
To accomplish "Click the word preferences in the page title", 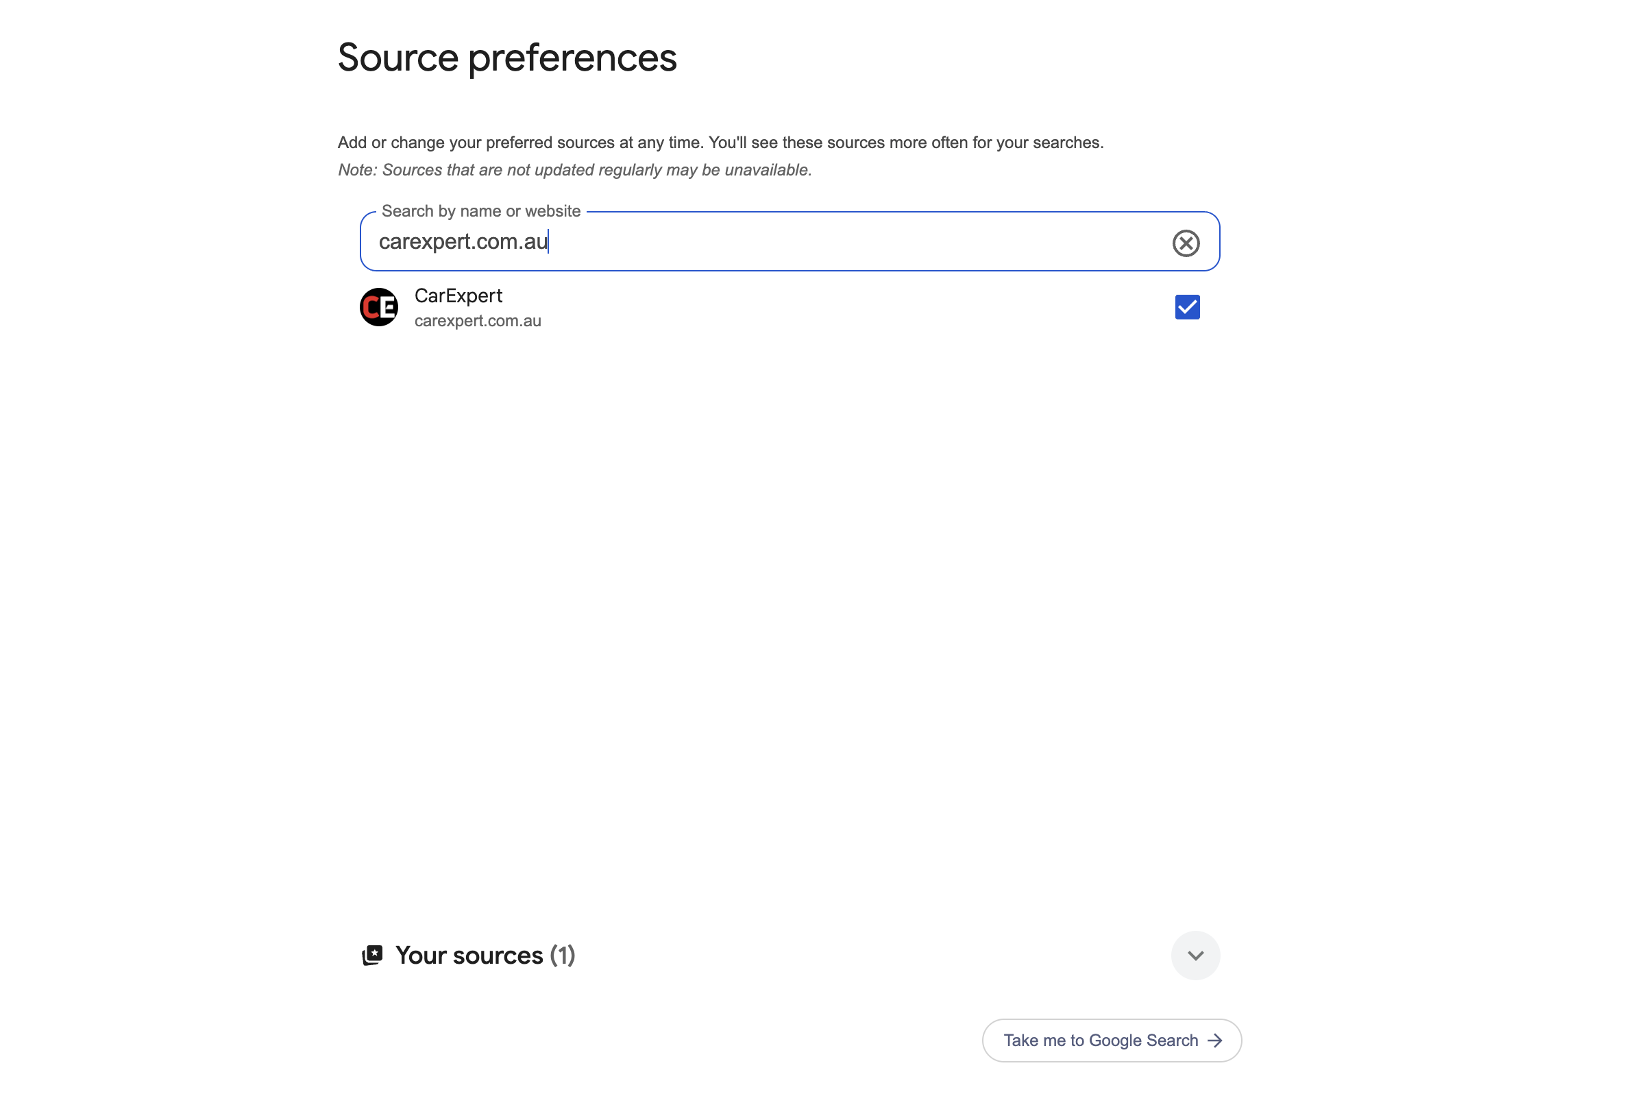I will (572, 57).
